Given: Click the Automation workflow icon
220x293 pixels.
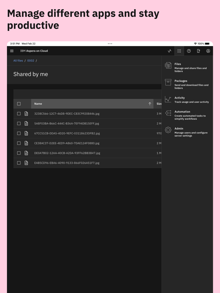Looking at the screenshot, I should pos(168,113).
